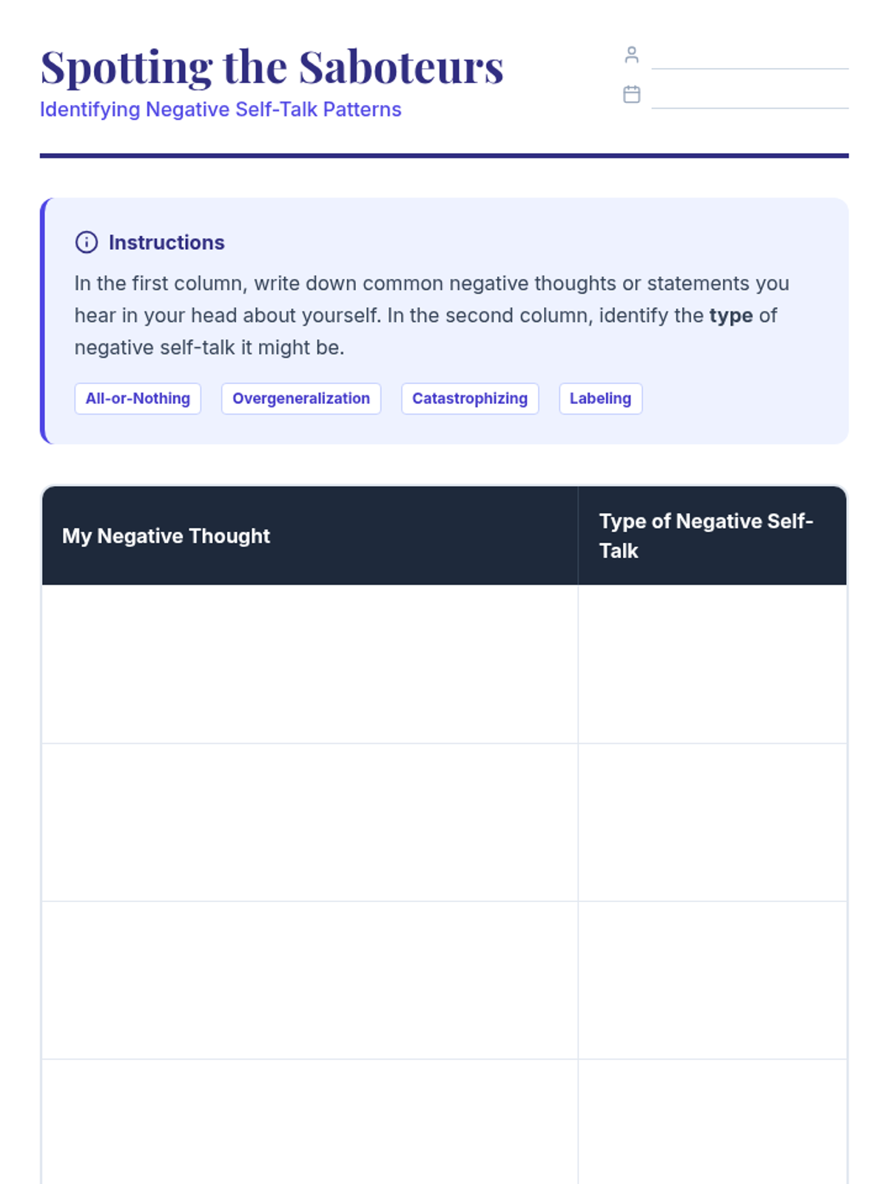The width and height of the screenshot is (888, 1184).
Task: Click the third row's negative thought cell
Action: (309, 980)
